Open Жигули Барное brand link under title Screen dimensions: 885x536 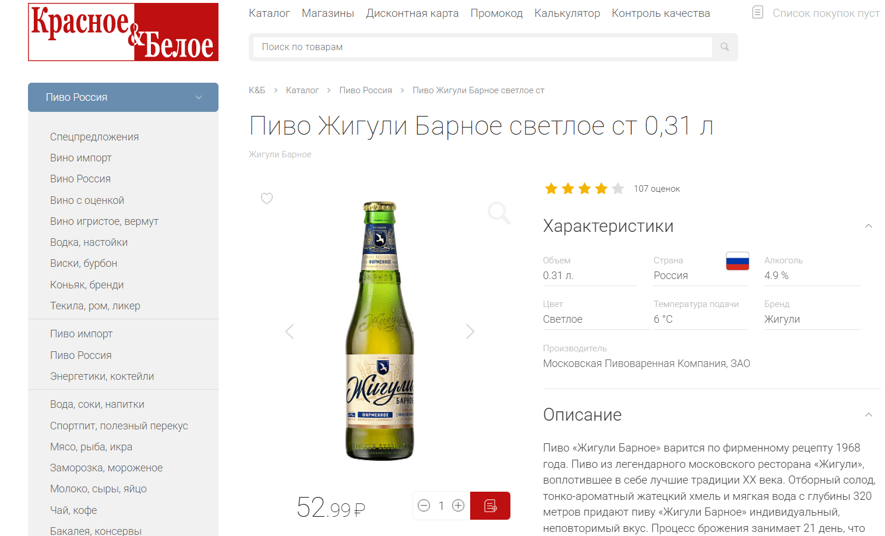pos(280,154)
